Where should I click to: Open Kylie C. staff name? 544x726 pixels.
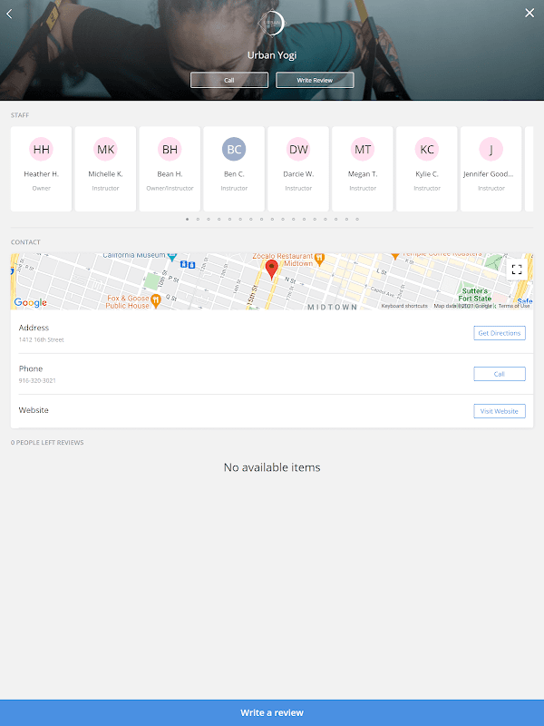(427, 174)
